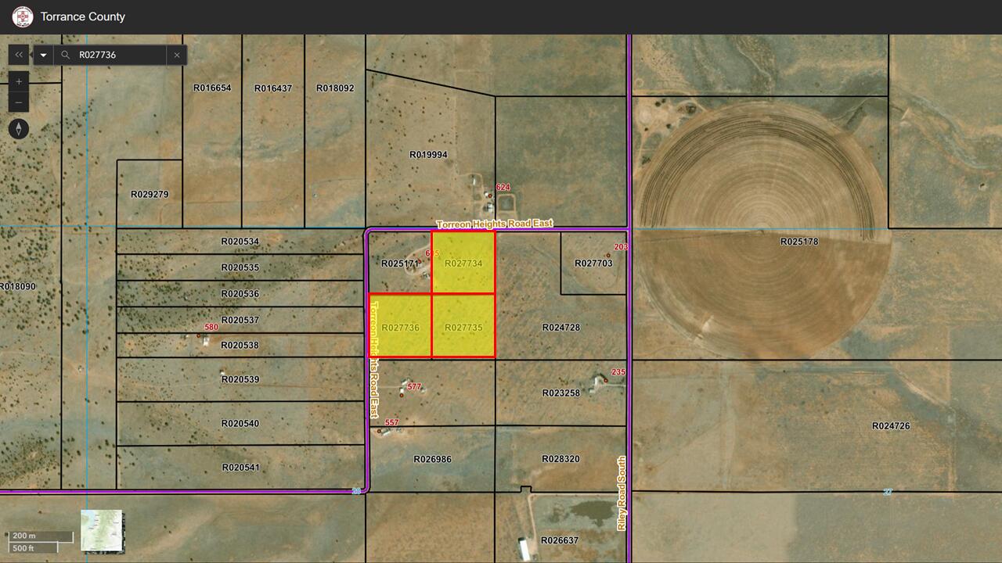Select highlighted parcel R027734
Image resolution: width=1002 pixels, height=563 pixels.
pyautogui.click(x=463, y=264)
